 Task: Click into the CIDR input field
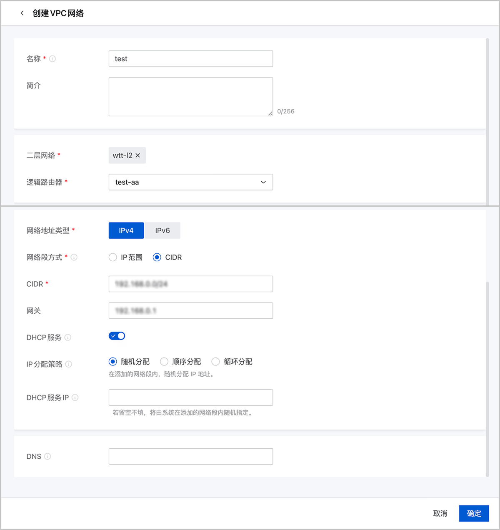[190, 284]
